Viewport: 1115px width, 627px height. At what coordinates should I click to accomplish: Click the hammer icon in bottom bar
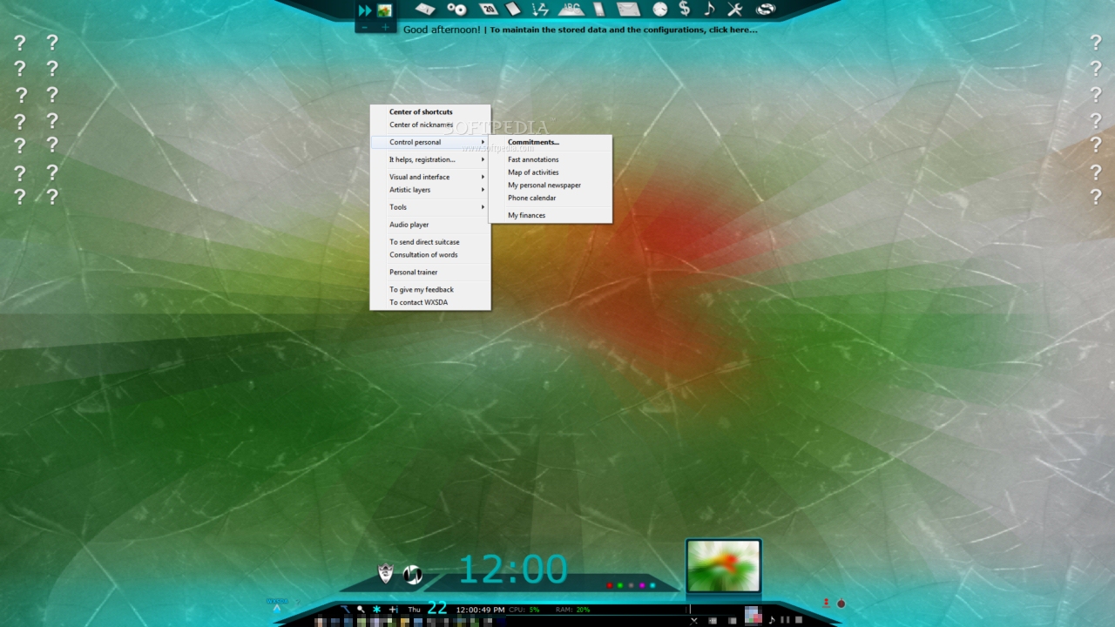tap(345, 610)
